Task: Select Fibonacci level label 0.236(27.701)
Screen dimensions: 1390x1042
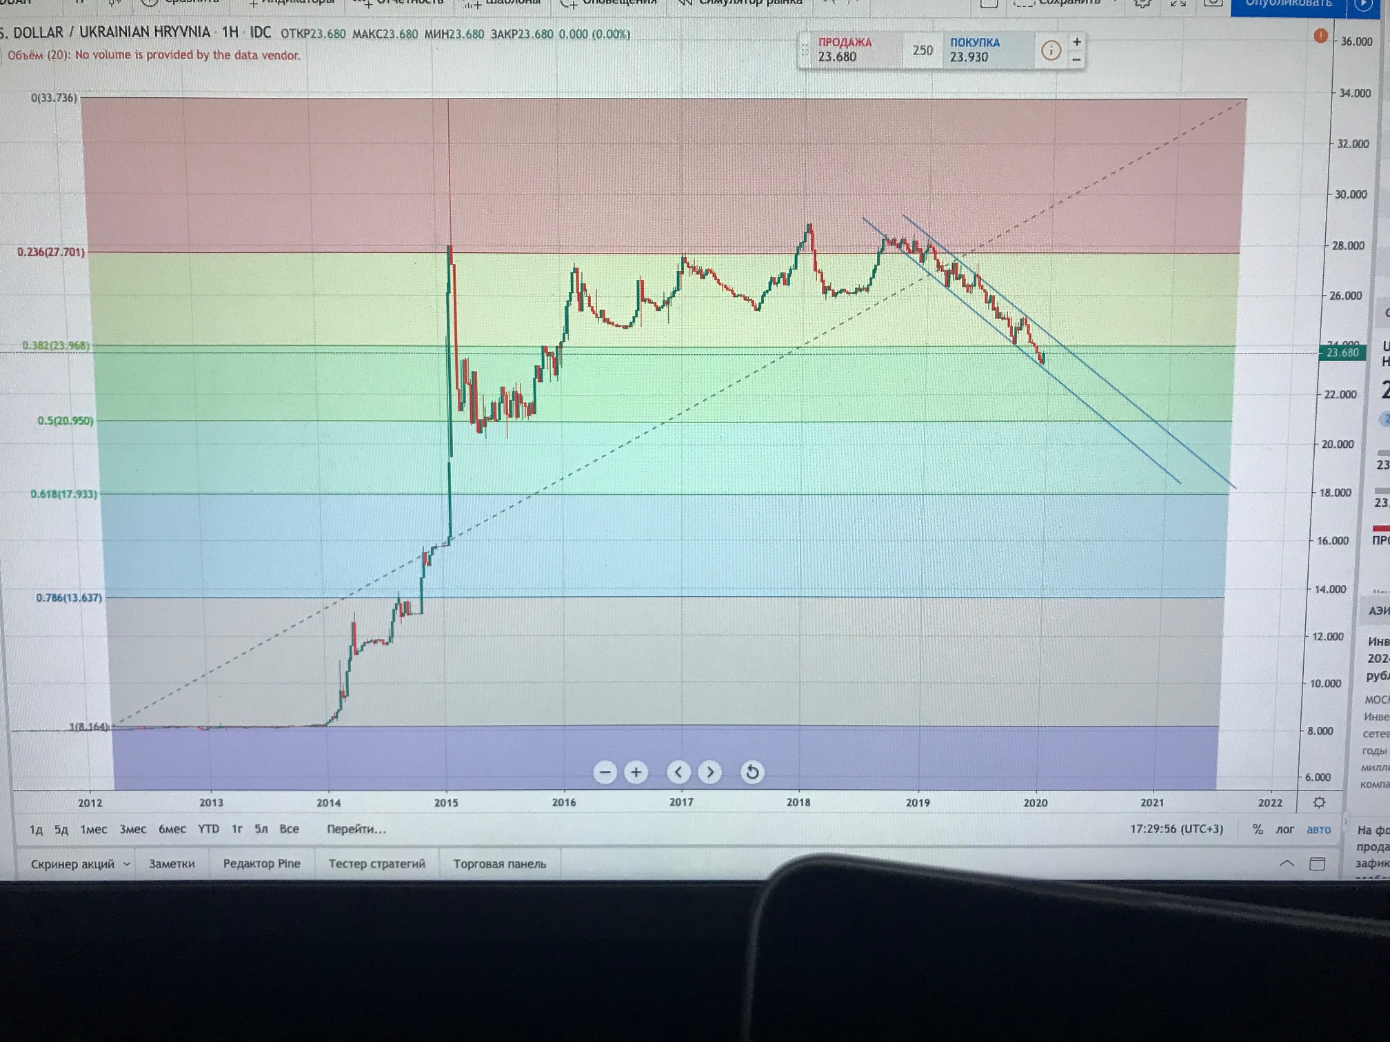Action: [51, 252]
